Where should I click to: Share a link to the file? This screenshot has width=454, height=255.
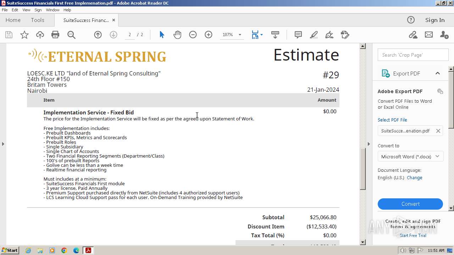point(413,35)
